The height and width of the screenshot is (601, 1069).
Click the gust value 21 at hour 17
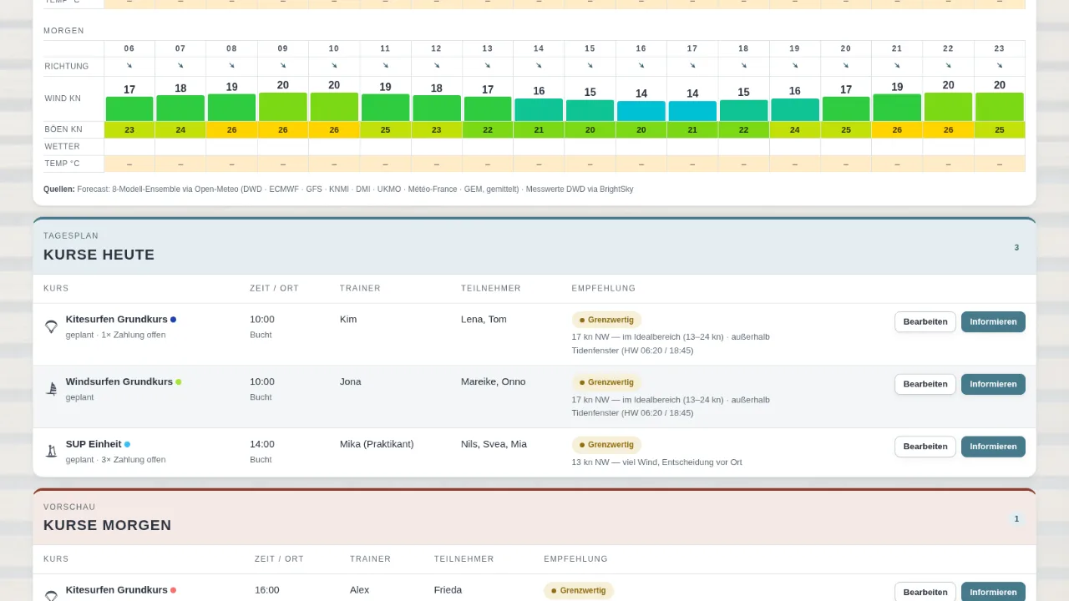[692, 129]
